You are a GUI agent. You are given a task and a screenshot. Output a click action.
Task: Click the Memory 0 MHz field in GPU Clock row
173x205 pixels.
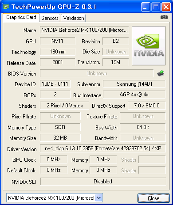click(103, 159)
